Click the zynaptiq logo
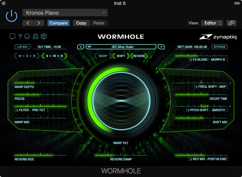The height and width of the screenshot is (177, 242). coord(218,37)
